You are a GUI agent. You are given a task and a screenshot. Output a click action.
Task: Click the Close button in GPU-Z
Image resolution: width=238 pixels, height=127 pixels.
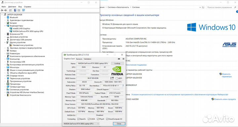coord(119,124)
